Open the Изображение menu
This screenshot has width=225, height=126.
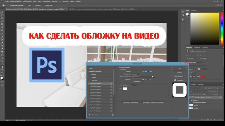point(27,1)
